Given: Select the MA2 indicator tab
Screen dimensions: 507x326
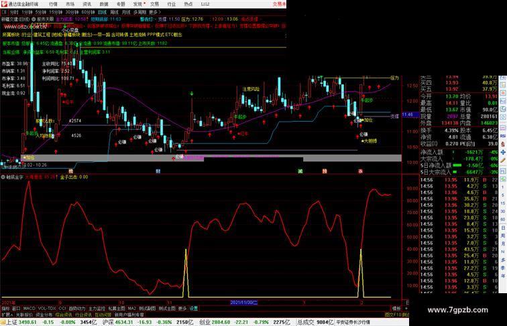Looking at the screenshot, I should [x=132, y=309].
